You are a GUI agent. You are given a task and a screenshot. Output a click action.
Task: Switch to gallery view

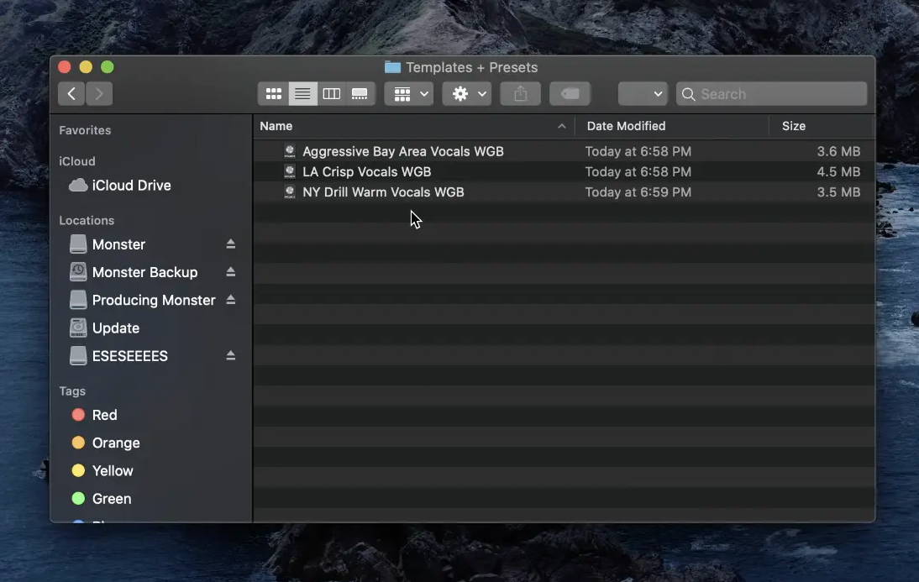tap(360, 94)
